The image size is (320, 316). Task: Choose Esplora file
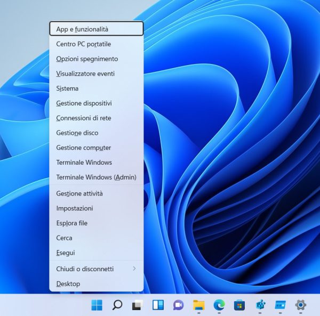pos(97,223)
